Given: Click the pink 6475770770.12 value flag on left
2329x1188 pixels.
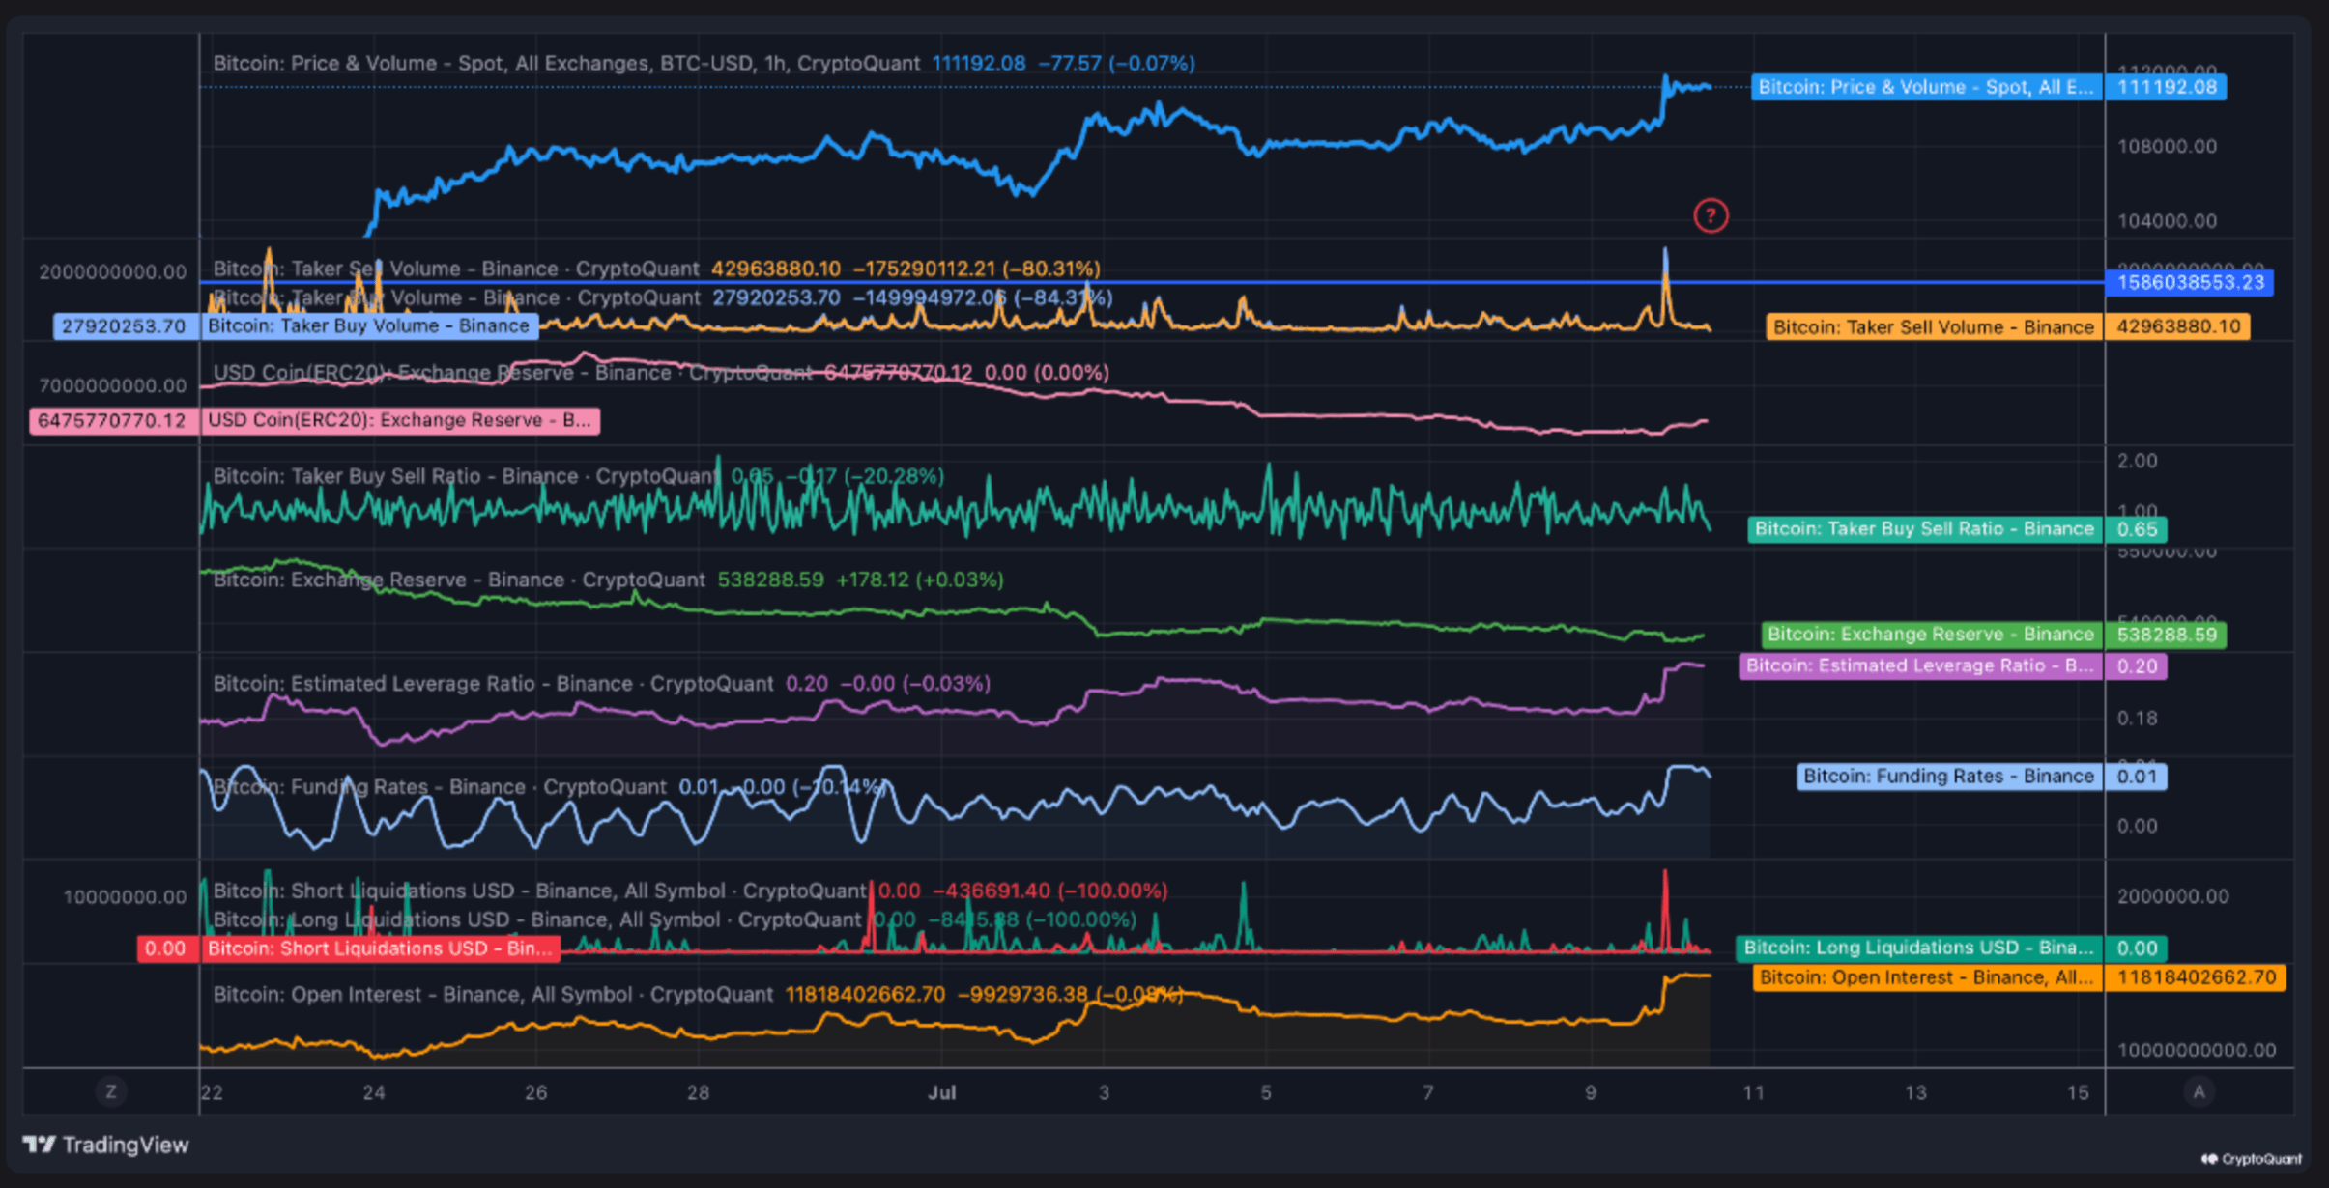Looking at the screenshot, I should (x=113, y=420).
